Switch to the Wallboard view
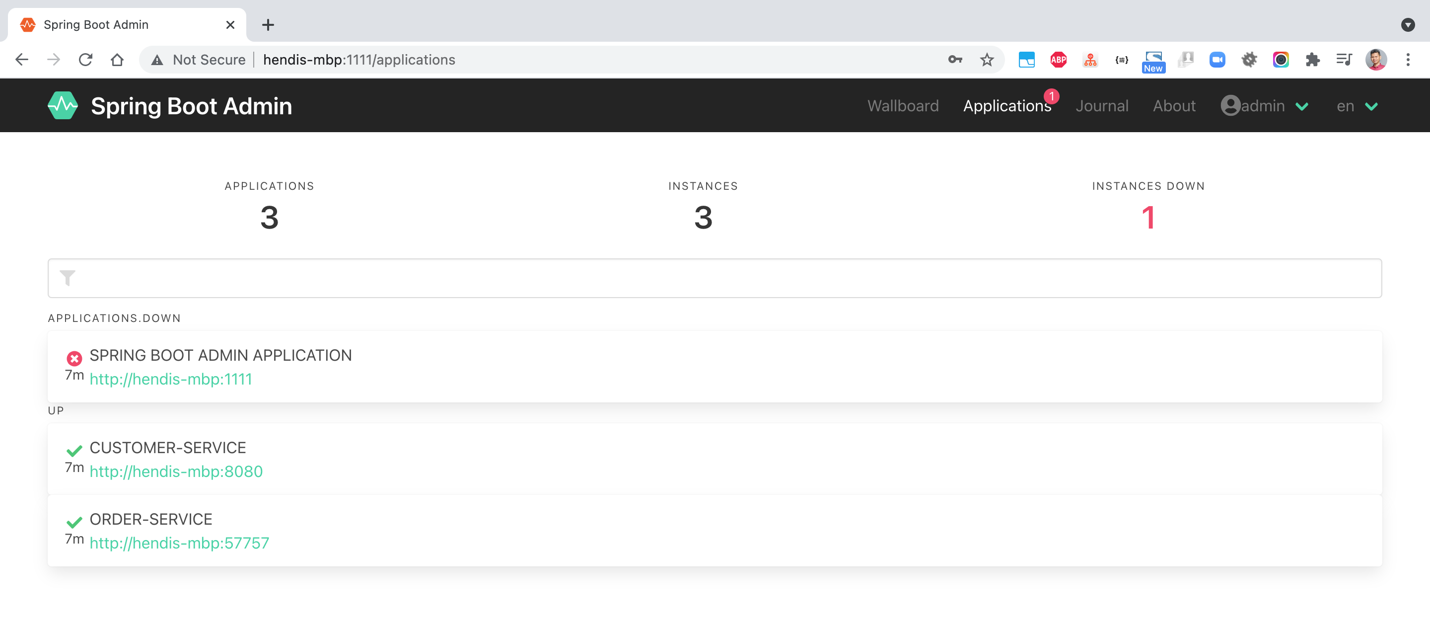The height and width of the screenshot is (631, 1430). 903,105
